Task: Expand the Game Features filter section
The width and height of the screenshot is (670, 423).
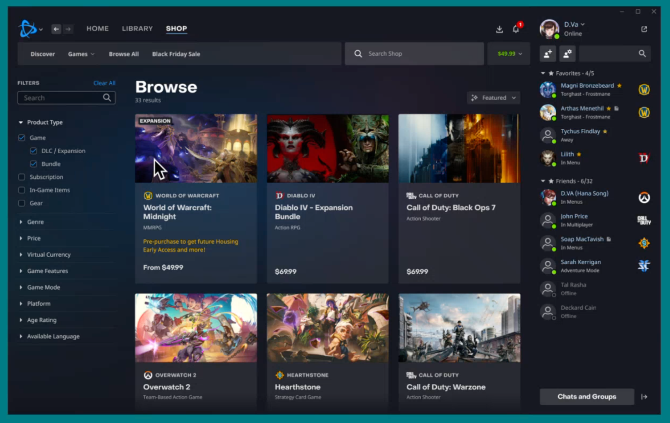Action: tap(21, 271)
